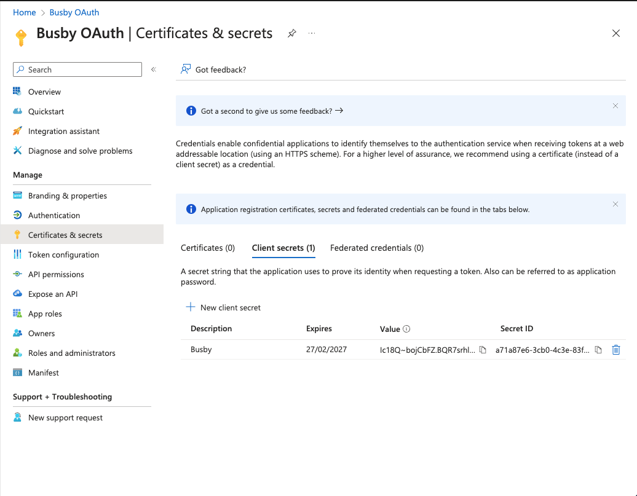Click the Overview grid icon

click(x=17, y=92)
